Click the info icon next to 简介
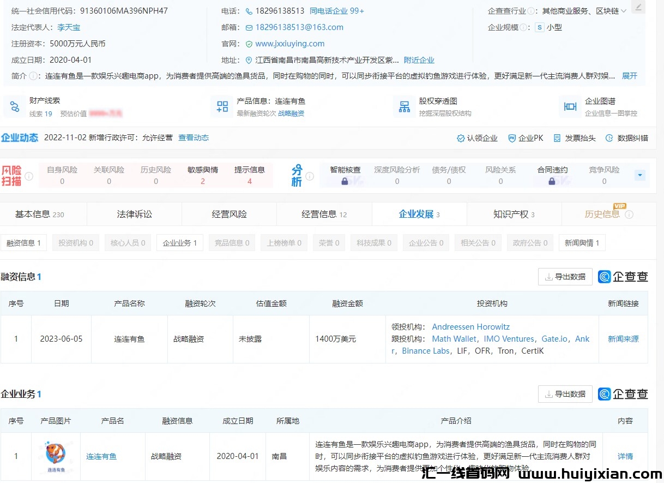This screenshot has height=483, width=664. click(33, 76)
